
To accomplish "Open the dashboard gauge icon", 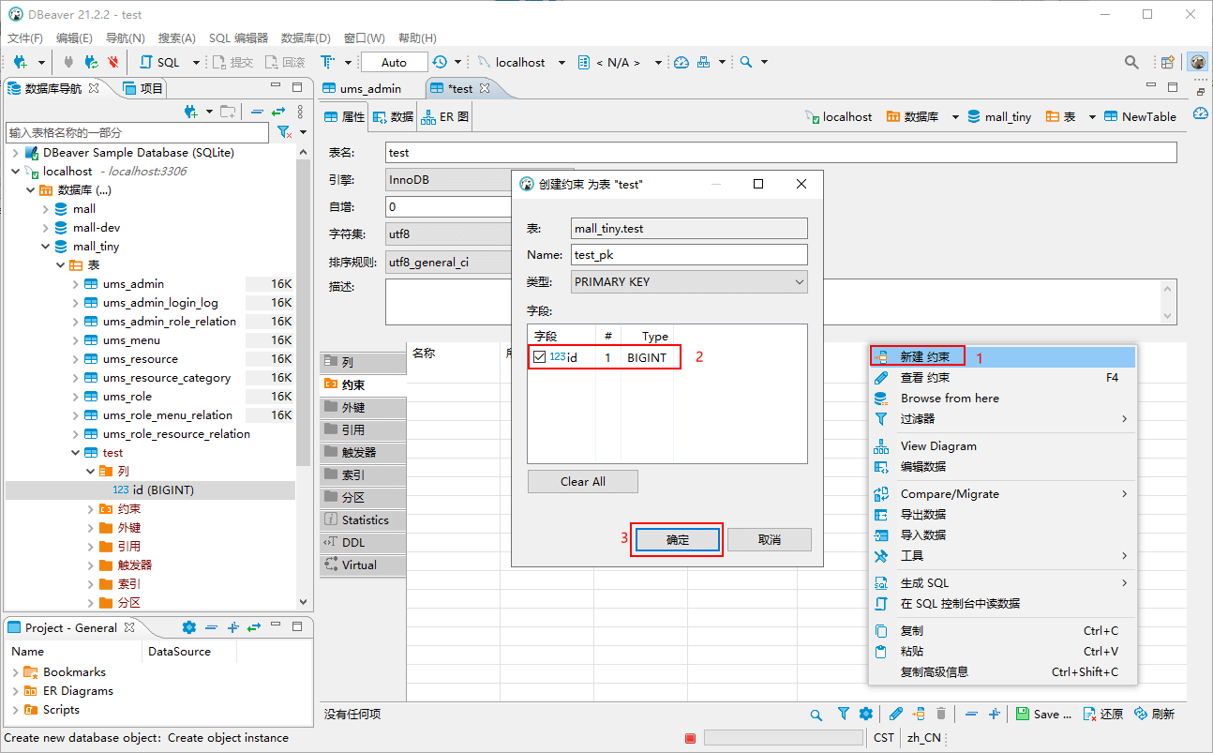I will pos(681,62).
